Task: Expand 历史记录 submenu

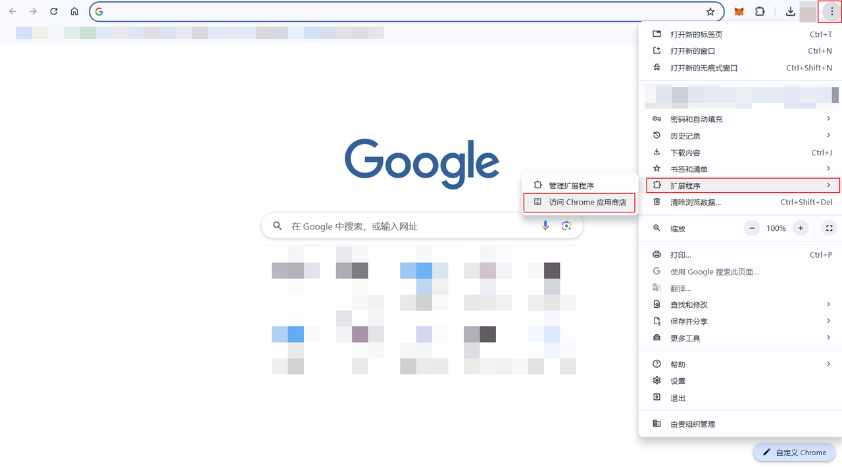Action: [740, 135]
